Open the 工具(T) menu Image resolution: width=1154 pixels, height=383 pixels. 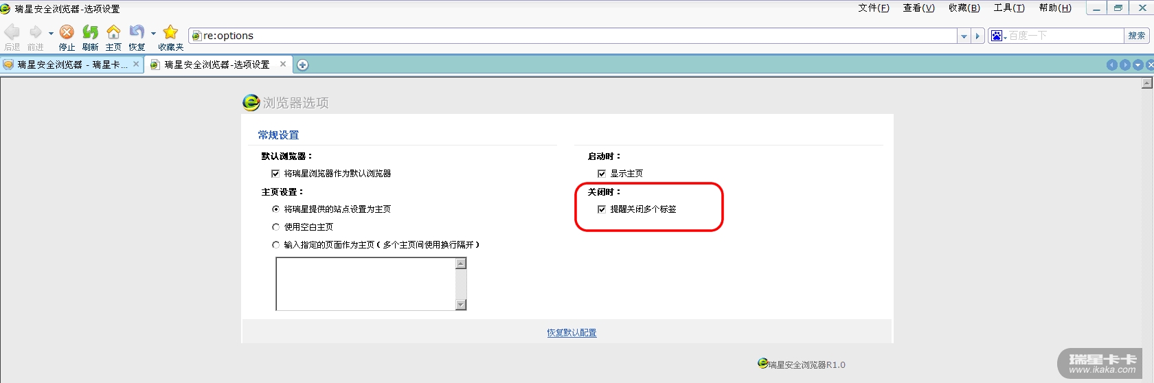coord(1009,8)
